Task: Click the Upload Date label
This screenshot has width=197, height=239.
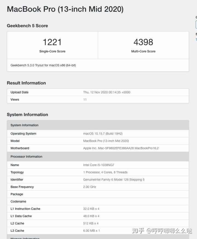Action: point(19,92)
